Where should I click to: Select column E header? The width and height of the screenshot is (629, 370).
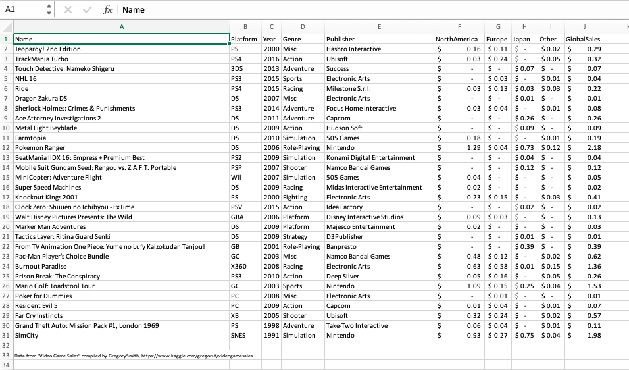point(379,27)
